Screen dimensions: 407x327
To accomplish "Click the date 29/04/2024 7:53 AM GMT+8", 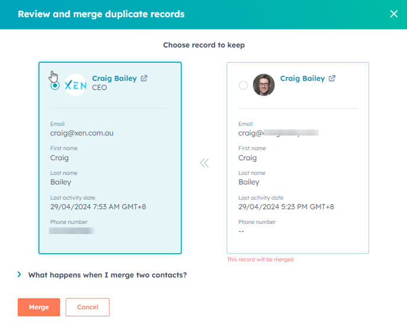I will pos(98,207).
